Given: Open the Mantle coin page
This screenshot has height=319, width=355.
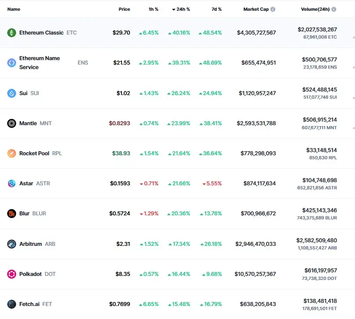Looking at the screenshot, I should 28,123.
